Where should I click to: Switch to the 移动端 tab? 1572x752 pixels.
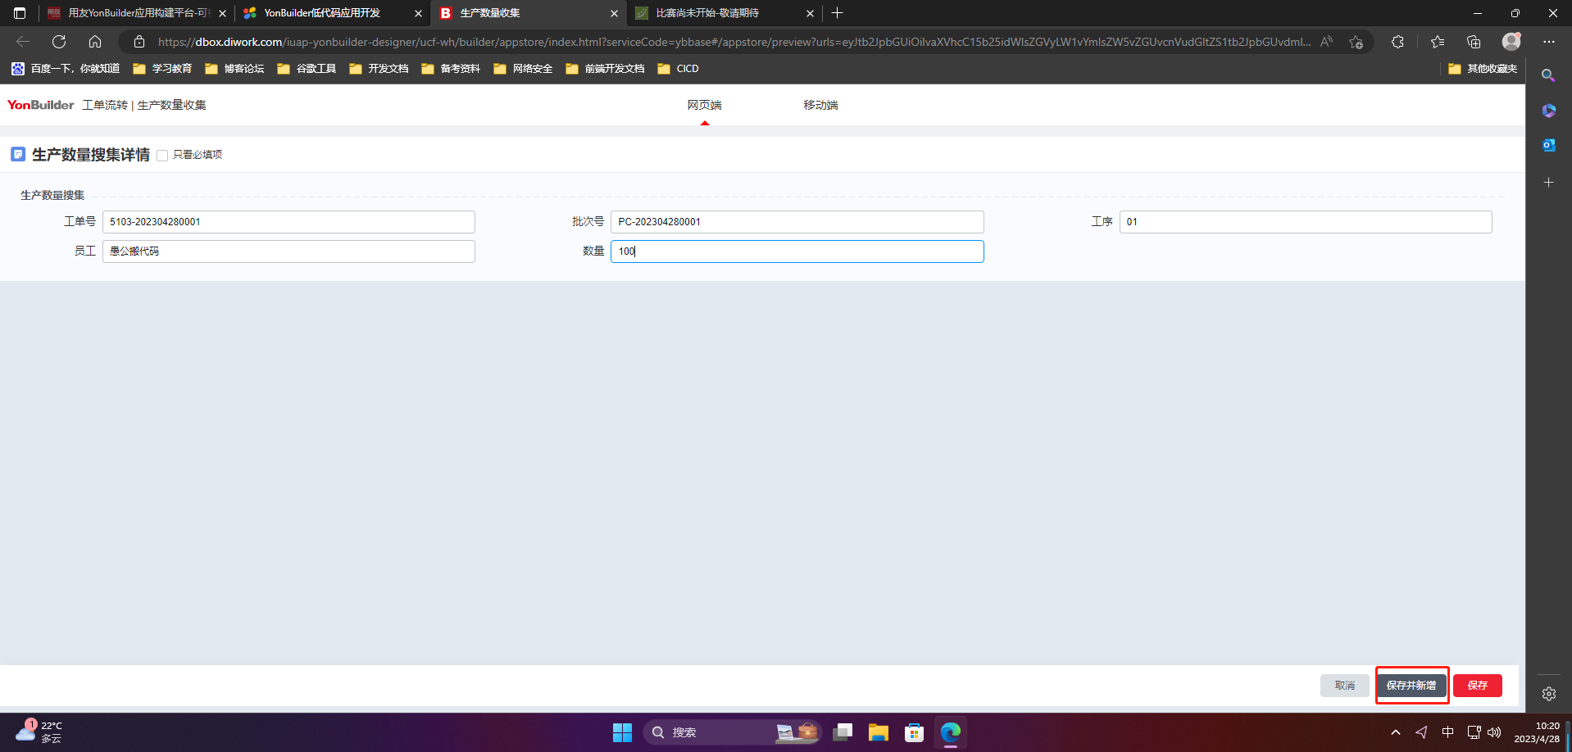(820, 105)
